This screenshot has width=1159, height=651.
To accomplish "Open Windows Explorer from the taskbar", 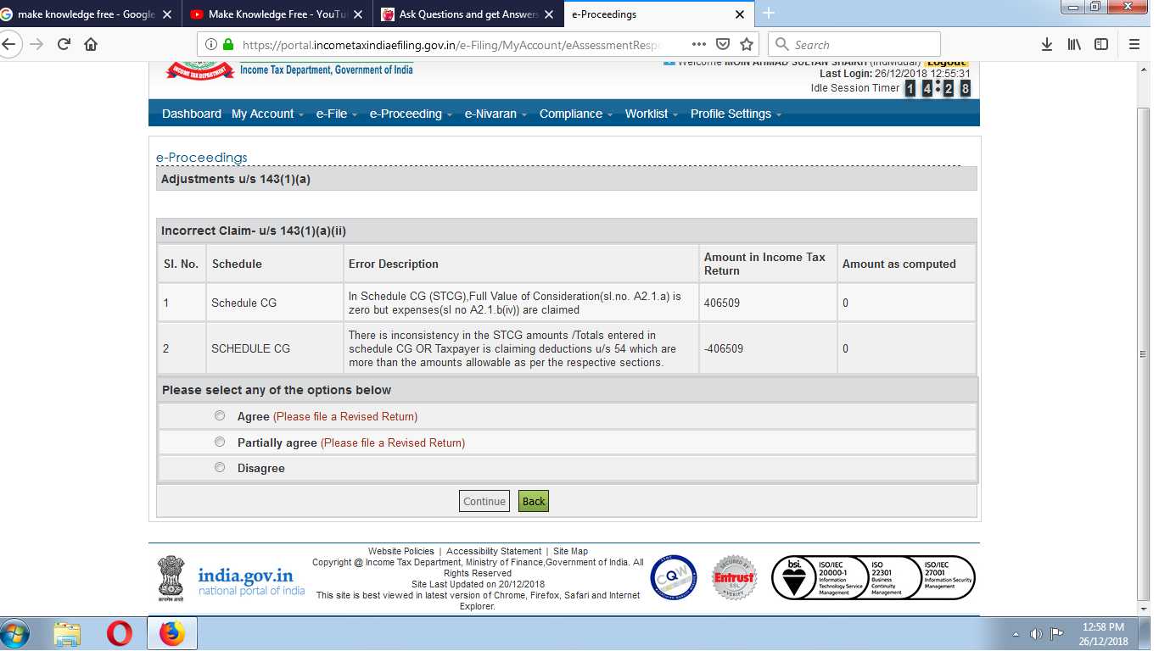I will click(x=67, y=634).
